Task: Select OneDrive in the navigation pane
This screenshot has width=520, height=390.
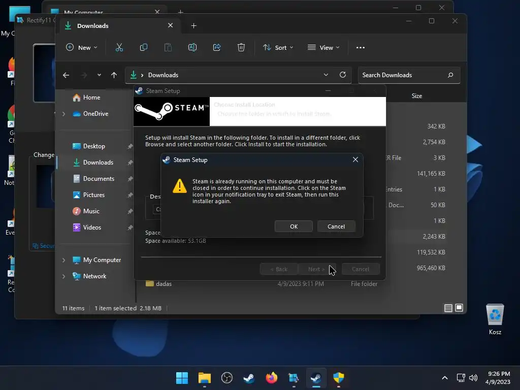Action: pyautogui.click(x=95, y=114)
